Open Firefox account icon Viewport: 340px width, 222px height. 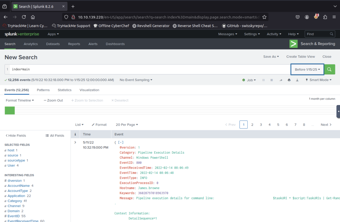(x=307, y=17)
